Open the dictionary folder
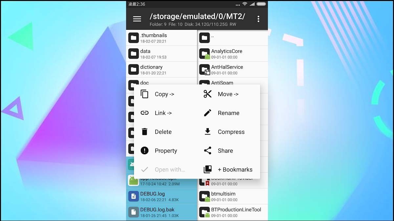 point(162,69)
